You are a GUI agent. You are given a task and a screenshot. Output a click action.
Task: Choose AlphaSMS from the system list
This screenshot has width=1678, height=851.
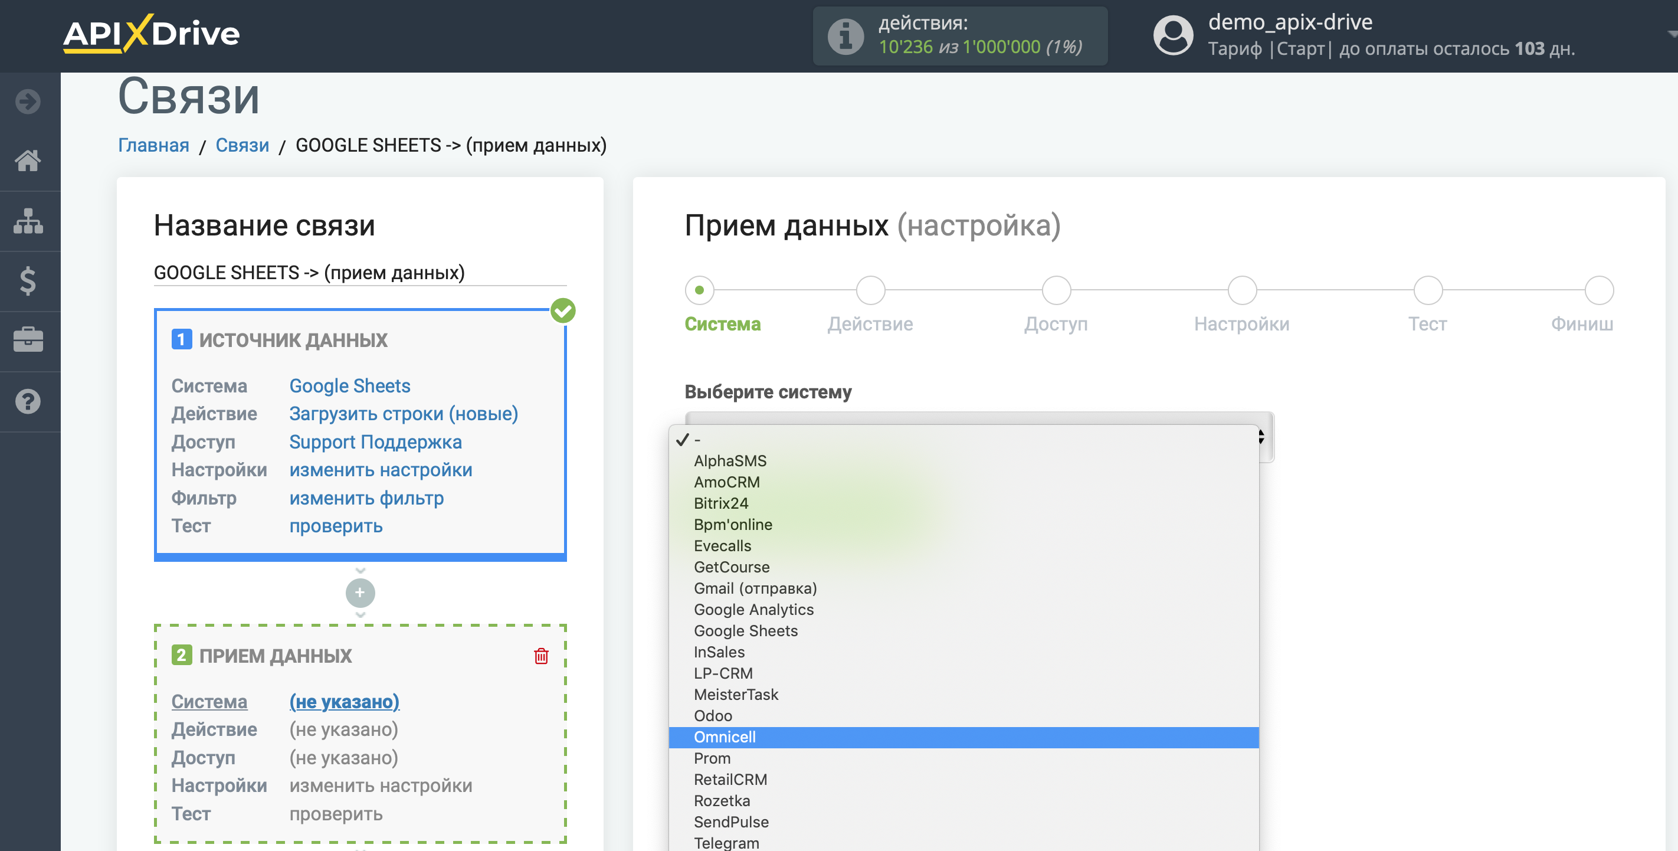[x=963, y=461]
